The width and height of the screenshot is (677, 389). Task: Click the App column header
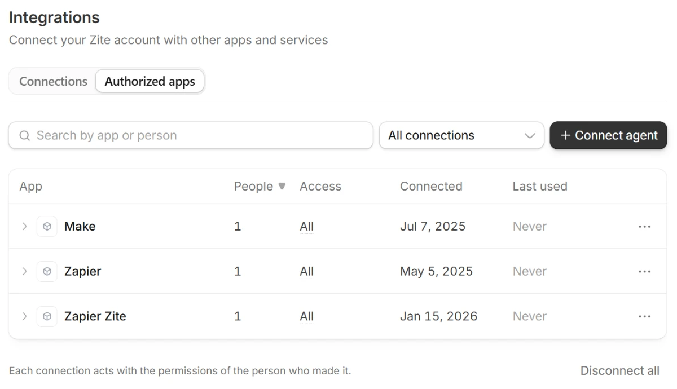[x=30, y=187]
